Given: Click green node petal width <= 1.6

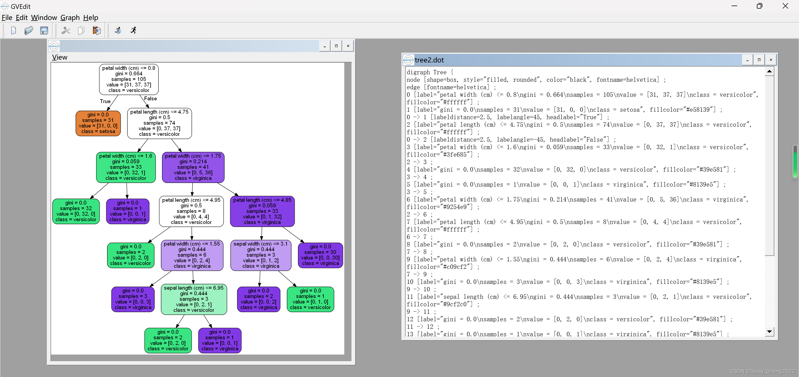Looking at the screenshot, I should tap(126, 167).
